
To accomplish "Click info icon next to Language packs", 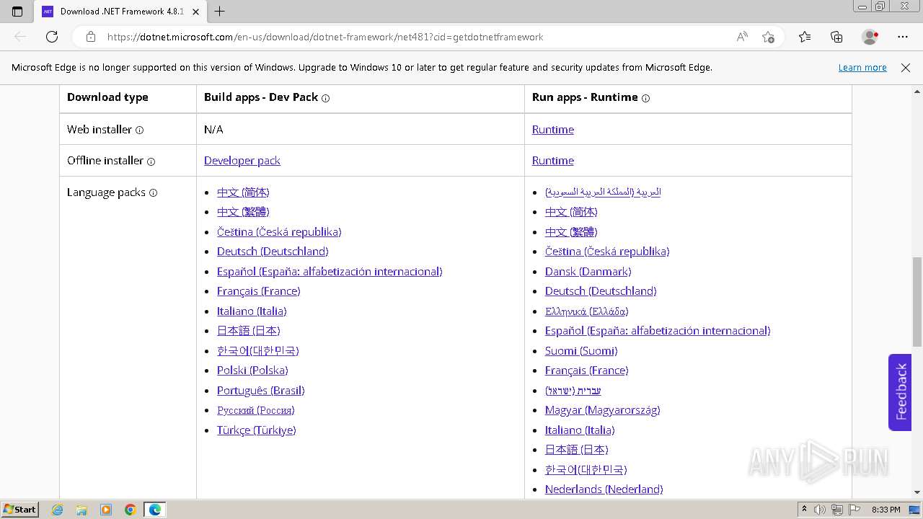I will 153,193.
